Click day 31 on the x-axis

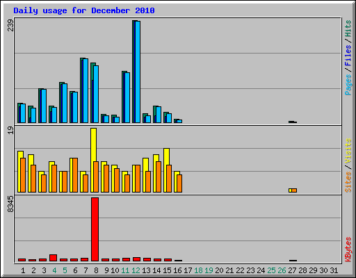(x=334, y=270)
